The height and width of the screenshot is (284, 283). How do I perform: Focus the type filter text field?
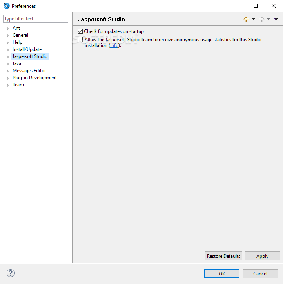click(36, 19)
